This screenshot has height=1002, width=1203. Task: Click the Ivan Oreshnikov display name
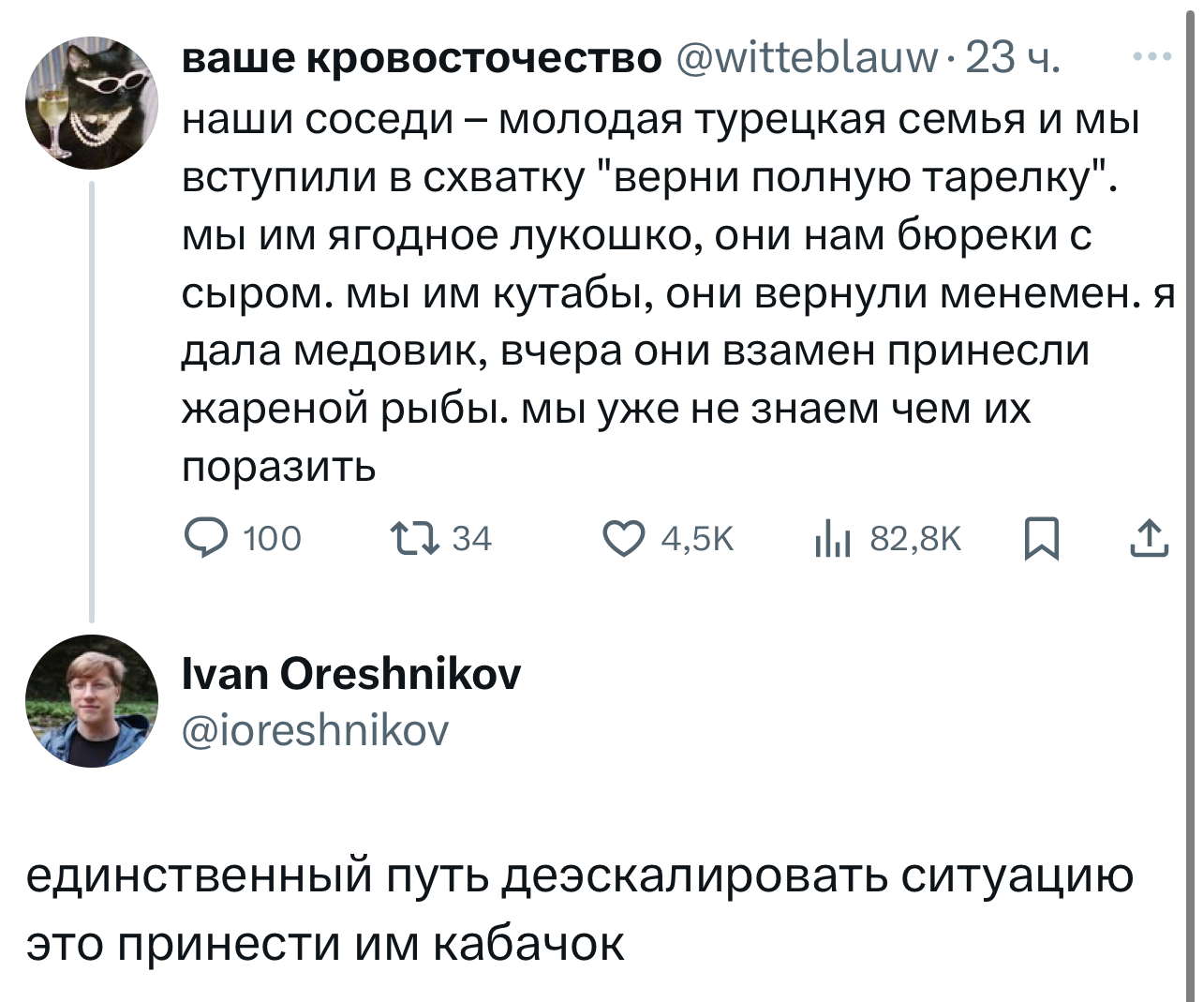(x=350, y=673)
